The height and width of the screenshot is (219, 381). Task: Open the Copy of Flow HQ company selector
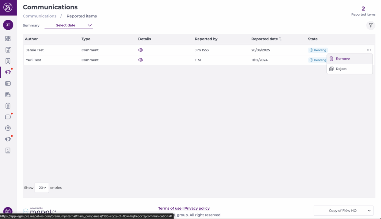point(343,210)
